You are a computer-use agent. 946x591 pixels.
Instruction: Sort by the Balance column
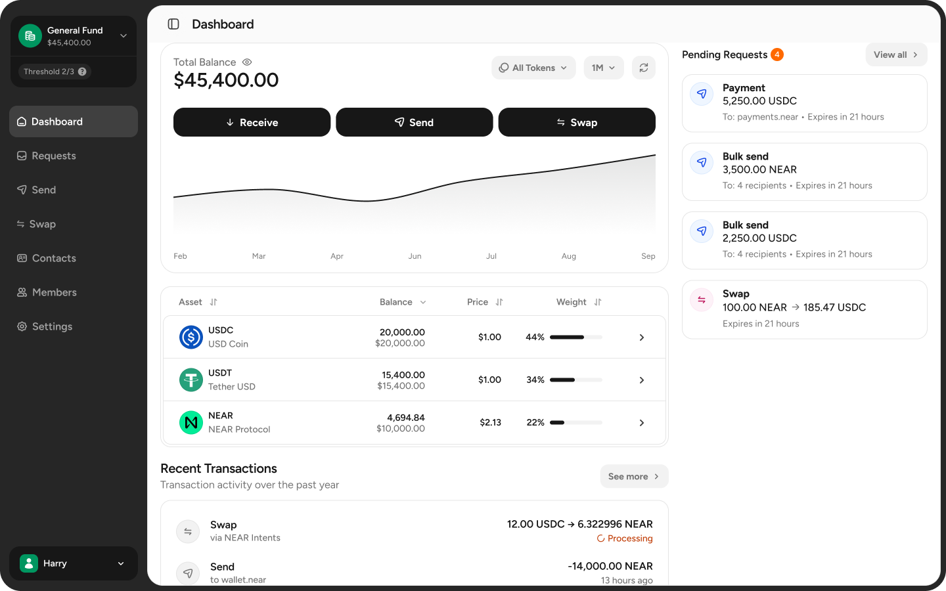(403, 302)
